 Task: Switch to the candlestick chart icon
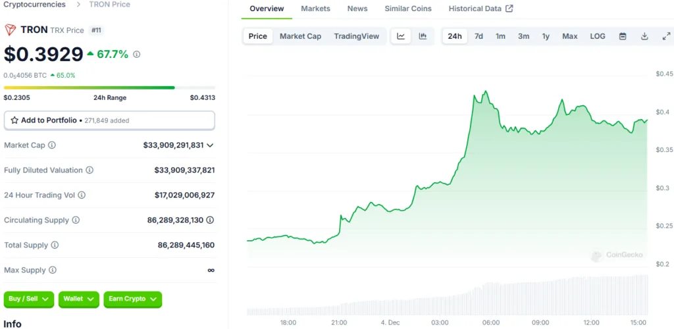(423, 36)
